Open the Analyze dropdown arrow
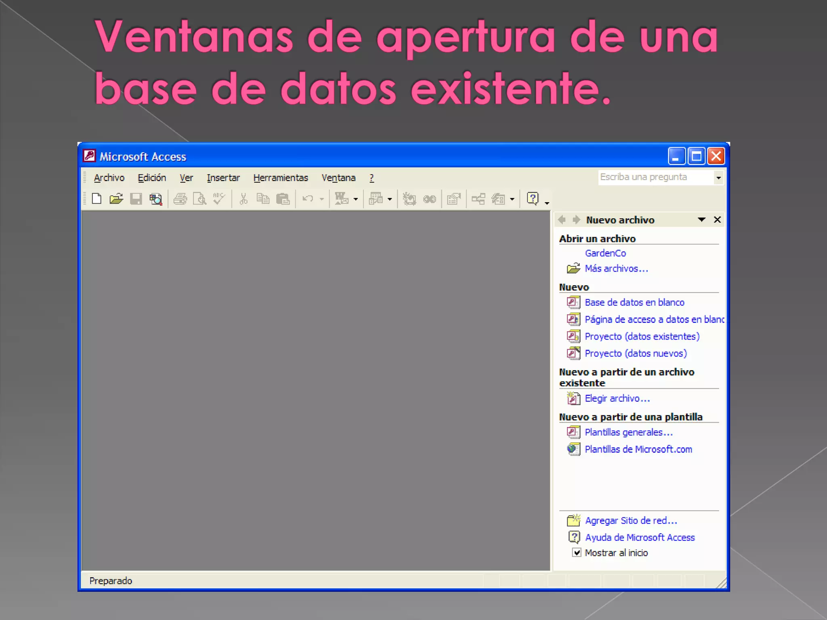 coord(390,199)
